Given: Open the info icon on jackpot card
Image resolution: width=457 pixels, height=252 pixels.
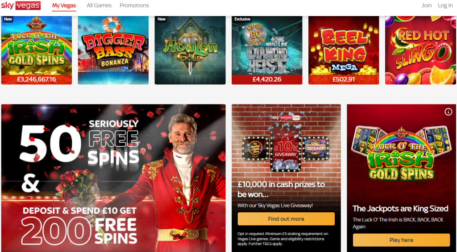Looking at the screenshot, I should click(x=448, y=112).
